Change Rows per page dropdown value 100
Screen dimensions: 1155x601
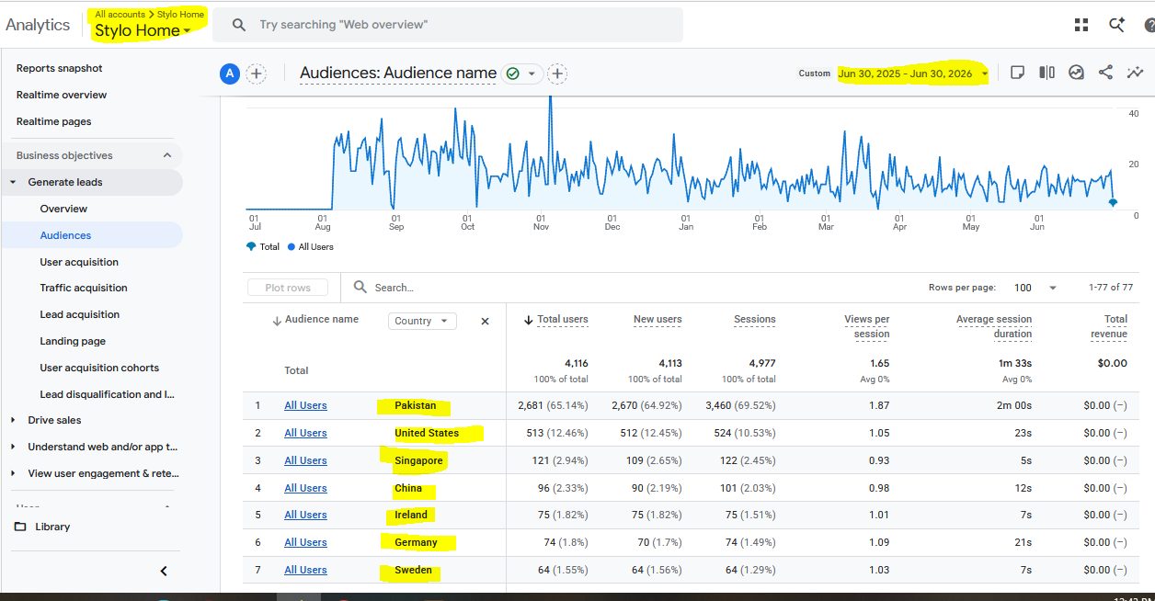pyautogui.click(x=1035, y=288)
